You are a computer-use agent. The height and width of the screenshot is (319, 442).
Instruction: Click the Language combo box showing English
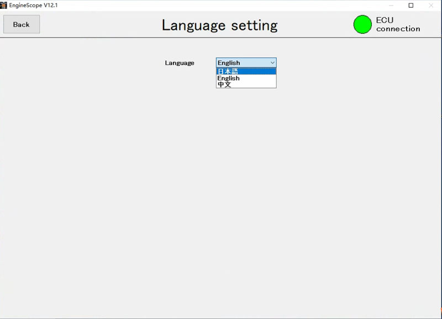pyautogui.click(x=242, y=63)
